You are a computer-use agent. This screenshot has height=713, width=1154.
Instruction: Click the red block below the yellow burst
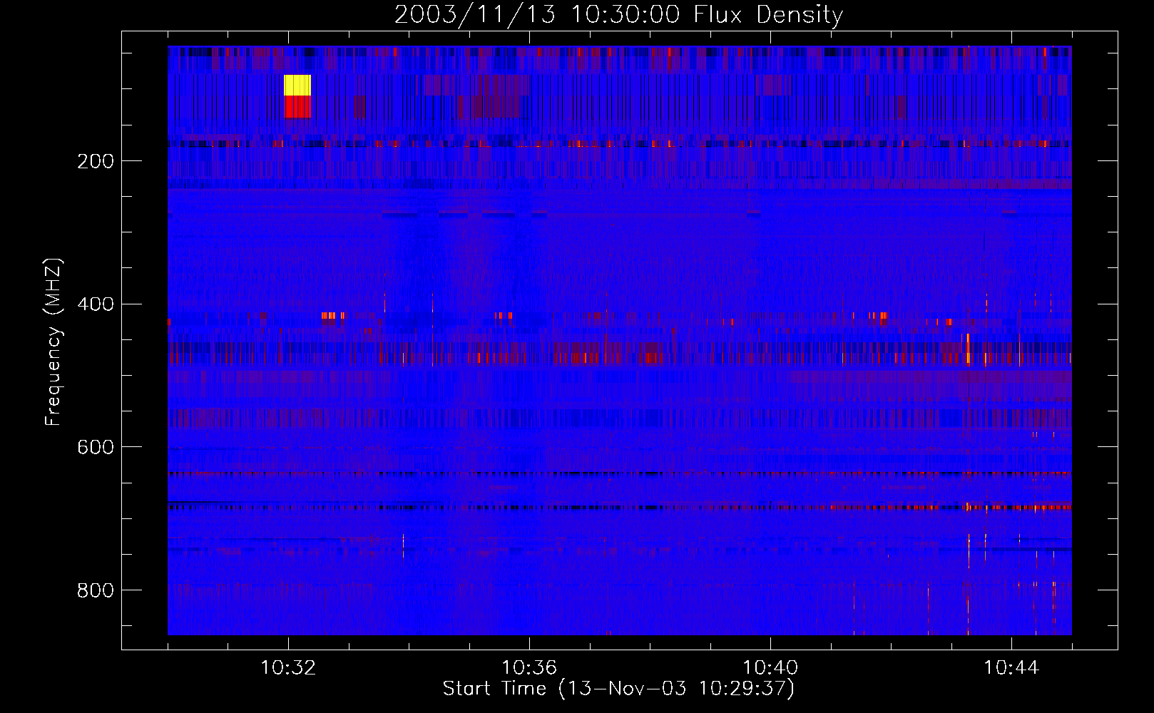click(297, 106)
